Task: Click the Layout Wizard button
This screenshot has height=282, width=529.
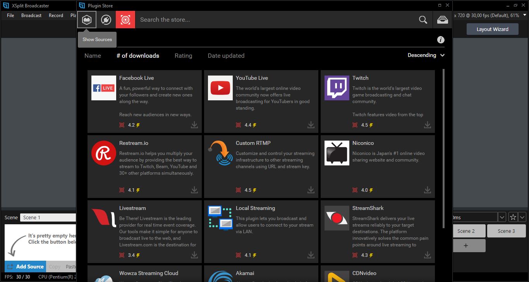Action: tap(492, 29)
